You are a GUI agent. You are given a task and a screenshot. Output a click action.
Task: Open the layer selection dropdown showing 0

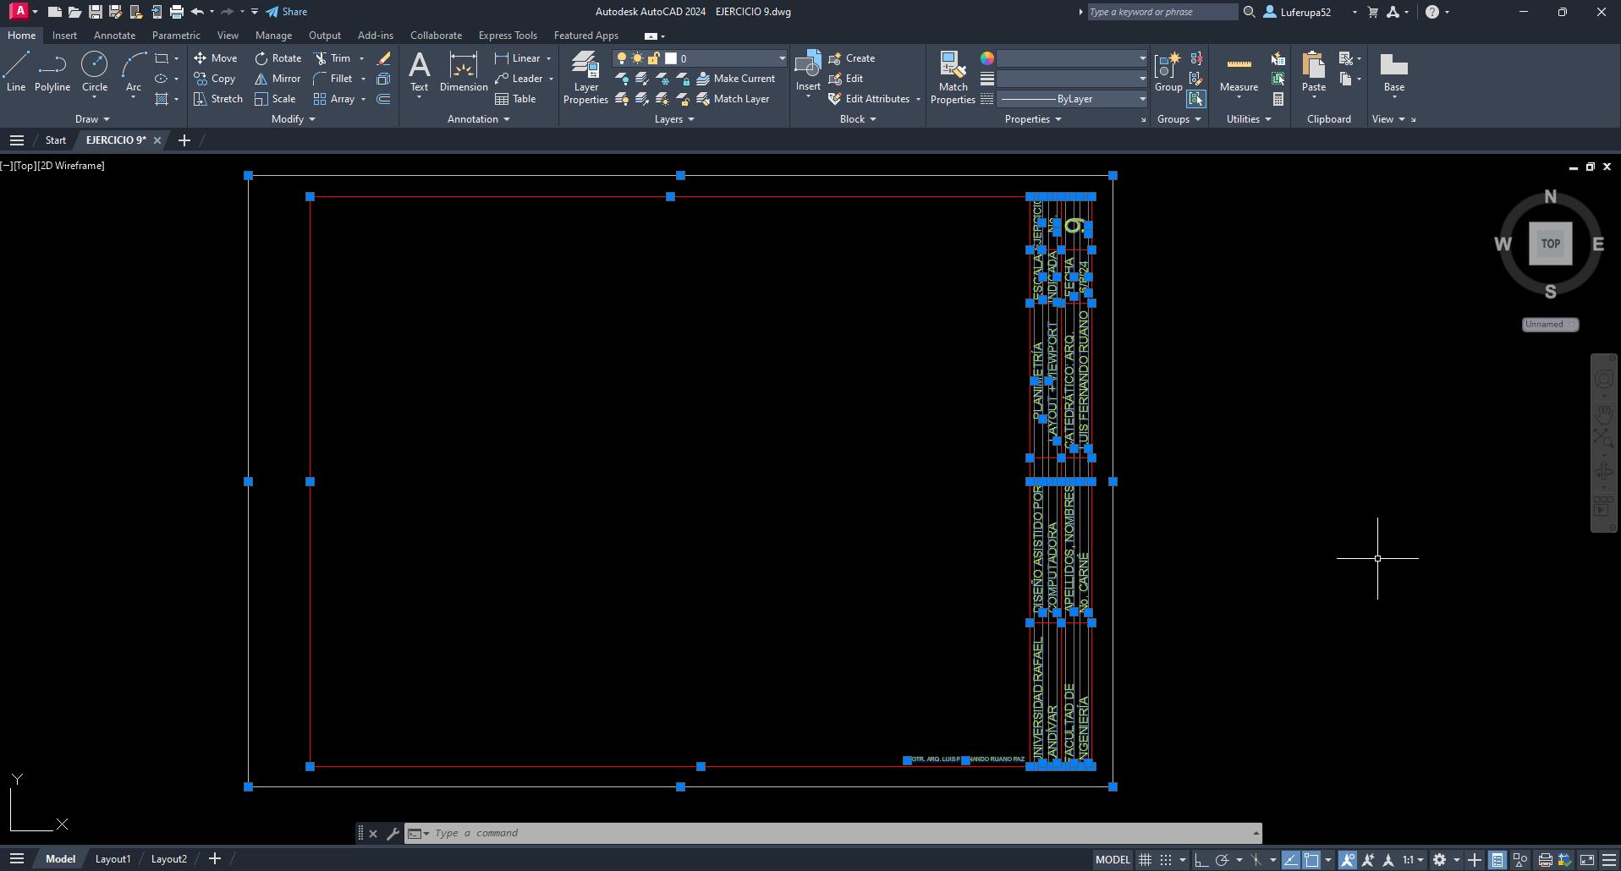pyautogui.click(x=701, y=58)
